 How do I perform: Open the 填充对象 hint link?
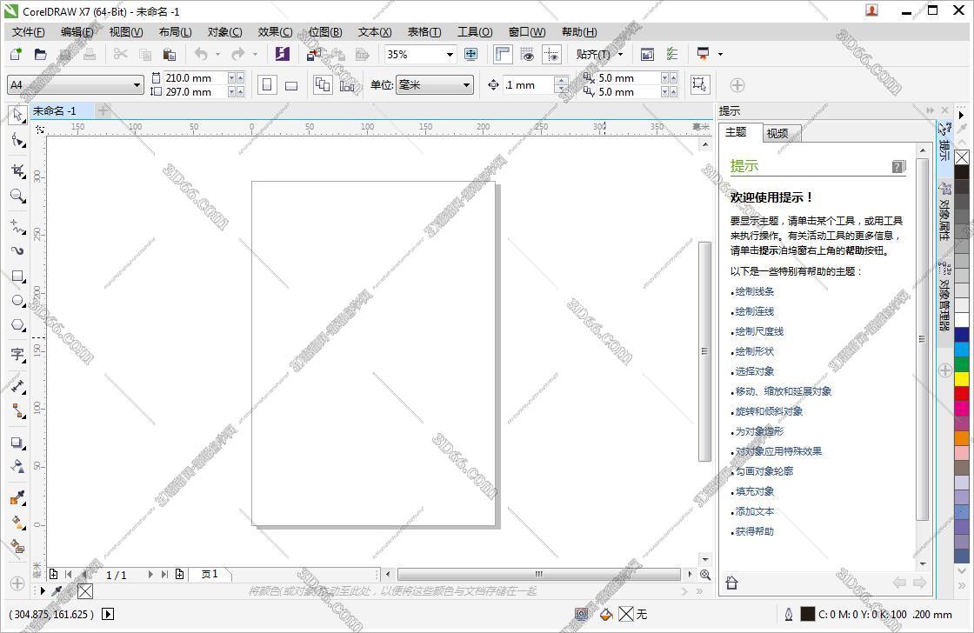click(x=755, y=491)
